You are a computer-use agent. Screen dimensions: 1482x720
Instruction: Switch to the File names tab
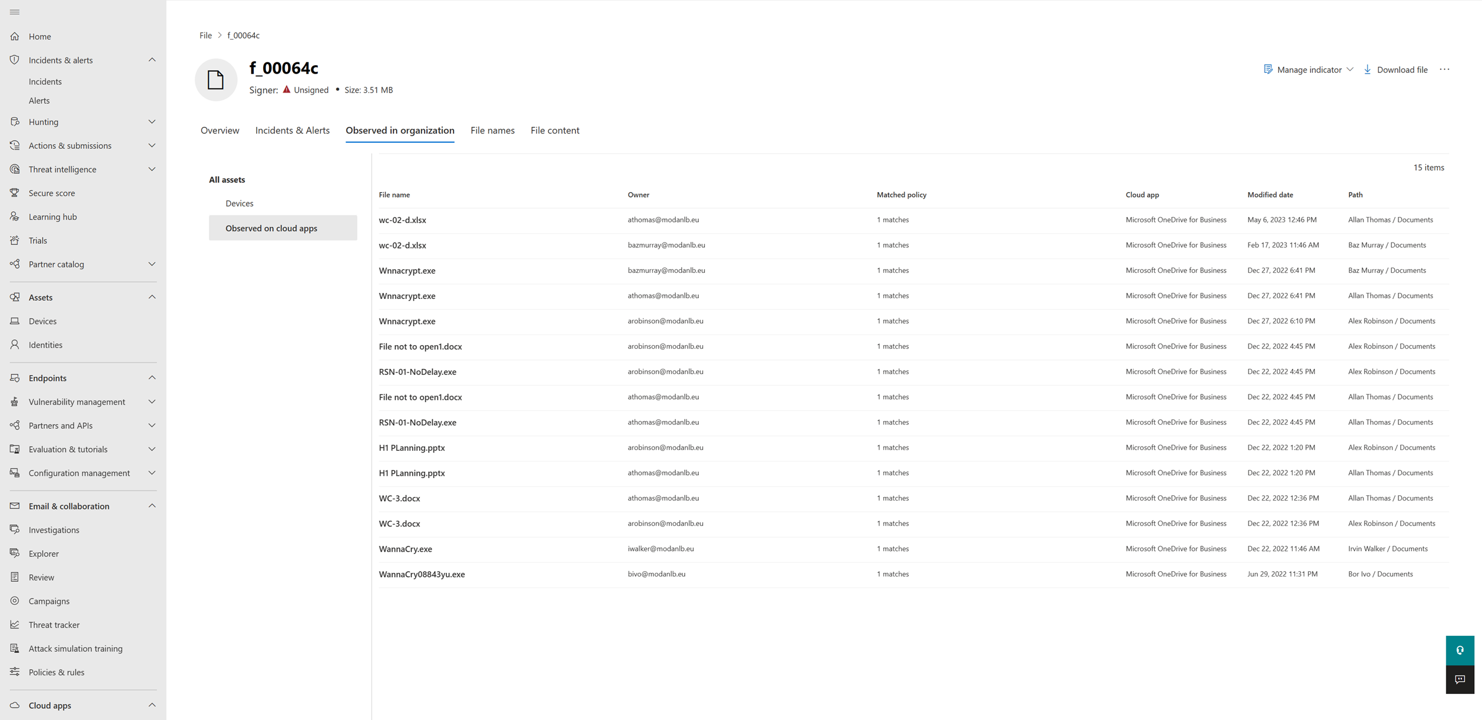point(492,130)
